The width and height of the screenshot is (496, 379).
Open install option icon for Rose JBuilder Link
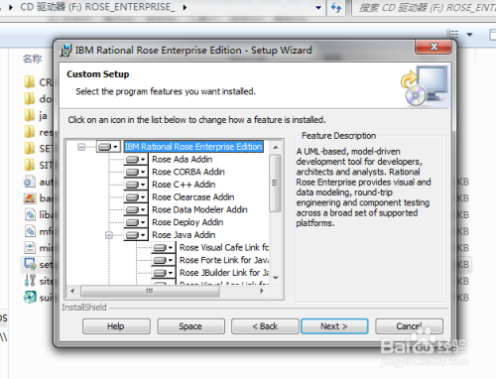(x=164, y=273)
